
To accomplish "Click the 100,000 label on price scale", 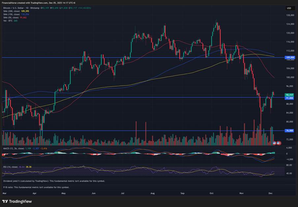I will [289, 77].
